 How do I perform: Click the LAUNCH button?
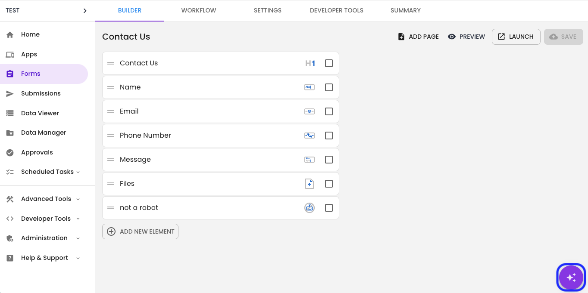[516, 37]
